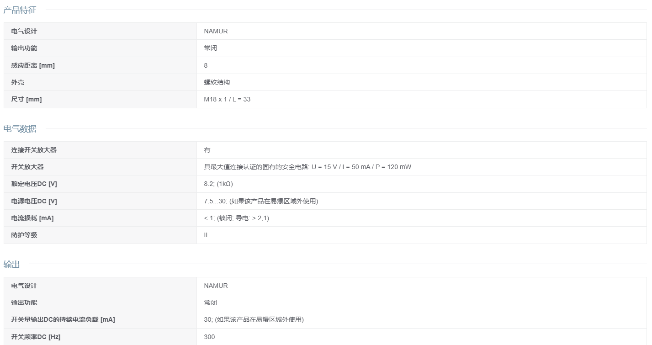Image resolution: width=652 pixels, height=345 pixels.
Task: Select NAMUR value in the 输出 section
Action: coord(216,286)
